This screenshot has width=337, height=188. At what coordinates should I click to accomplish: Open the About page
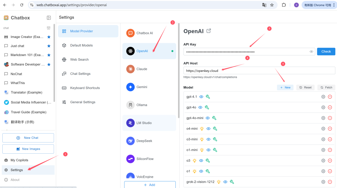click(x=28, y=180)
